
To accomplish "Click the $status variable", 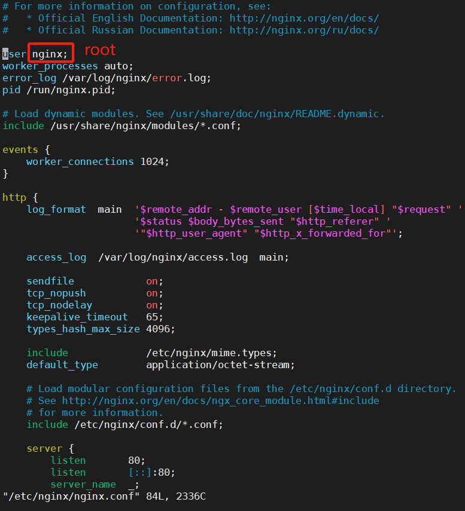I will tap(161, 222).
